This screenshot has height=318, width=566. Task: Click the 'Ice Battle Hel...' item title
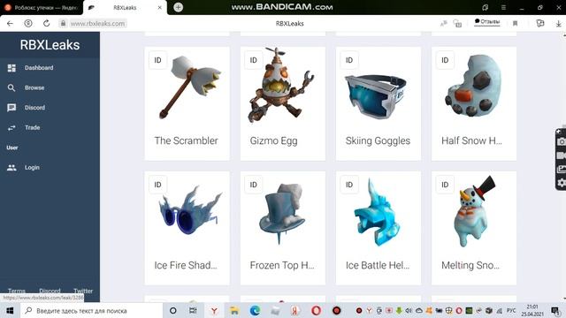[x=378, y=265]
